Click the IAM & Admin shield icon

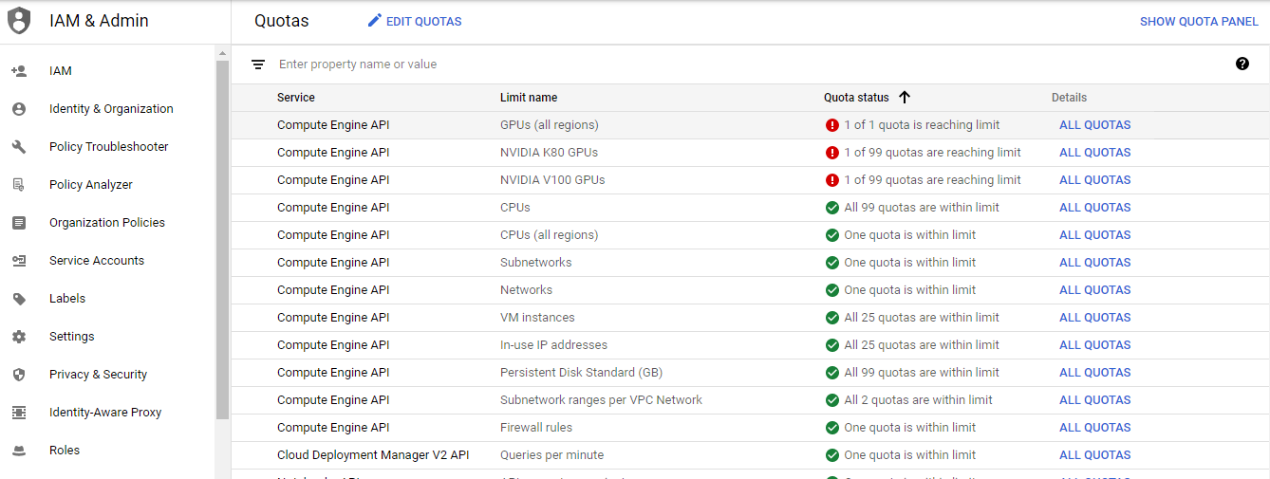(x=19, y=21)
